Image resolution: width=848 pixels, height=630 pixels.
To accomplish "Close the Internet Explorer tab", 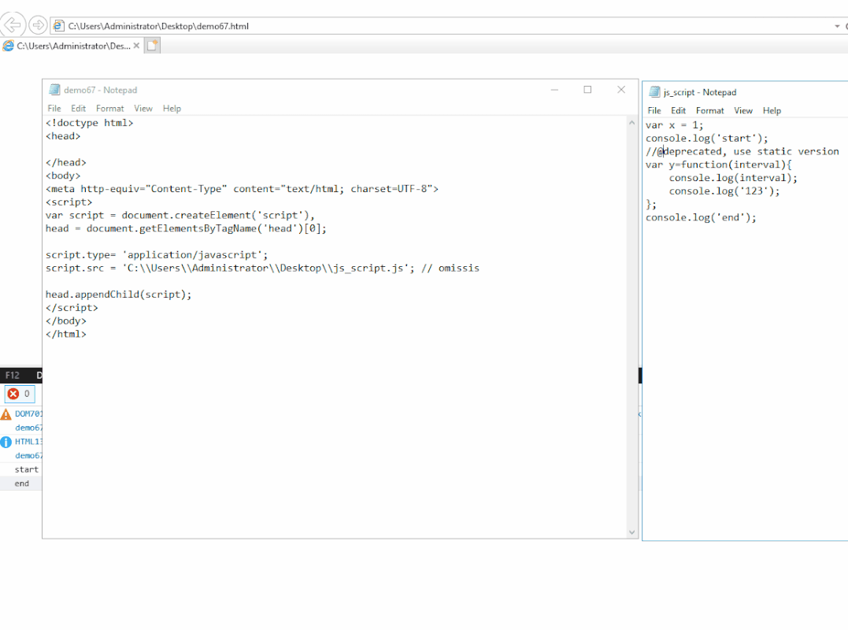I will pyautogui.click(x=136, y=46).
